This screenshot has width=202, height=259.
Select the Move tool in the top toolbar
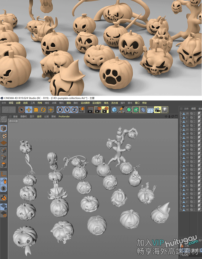[29, 110]
